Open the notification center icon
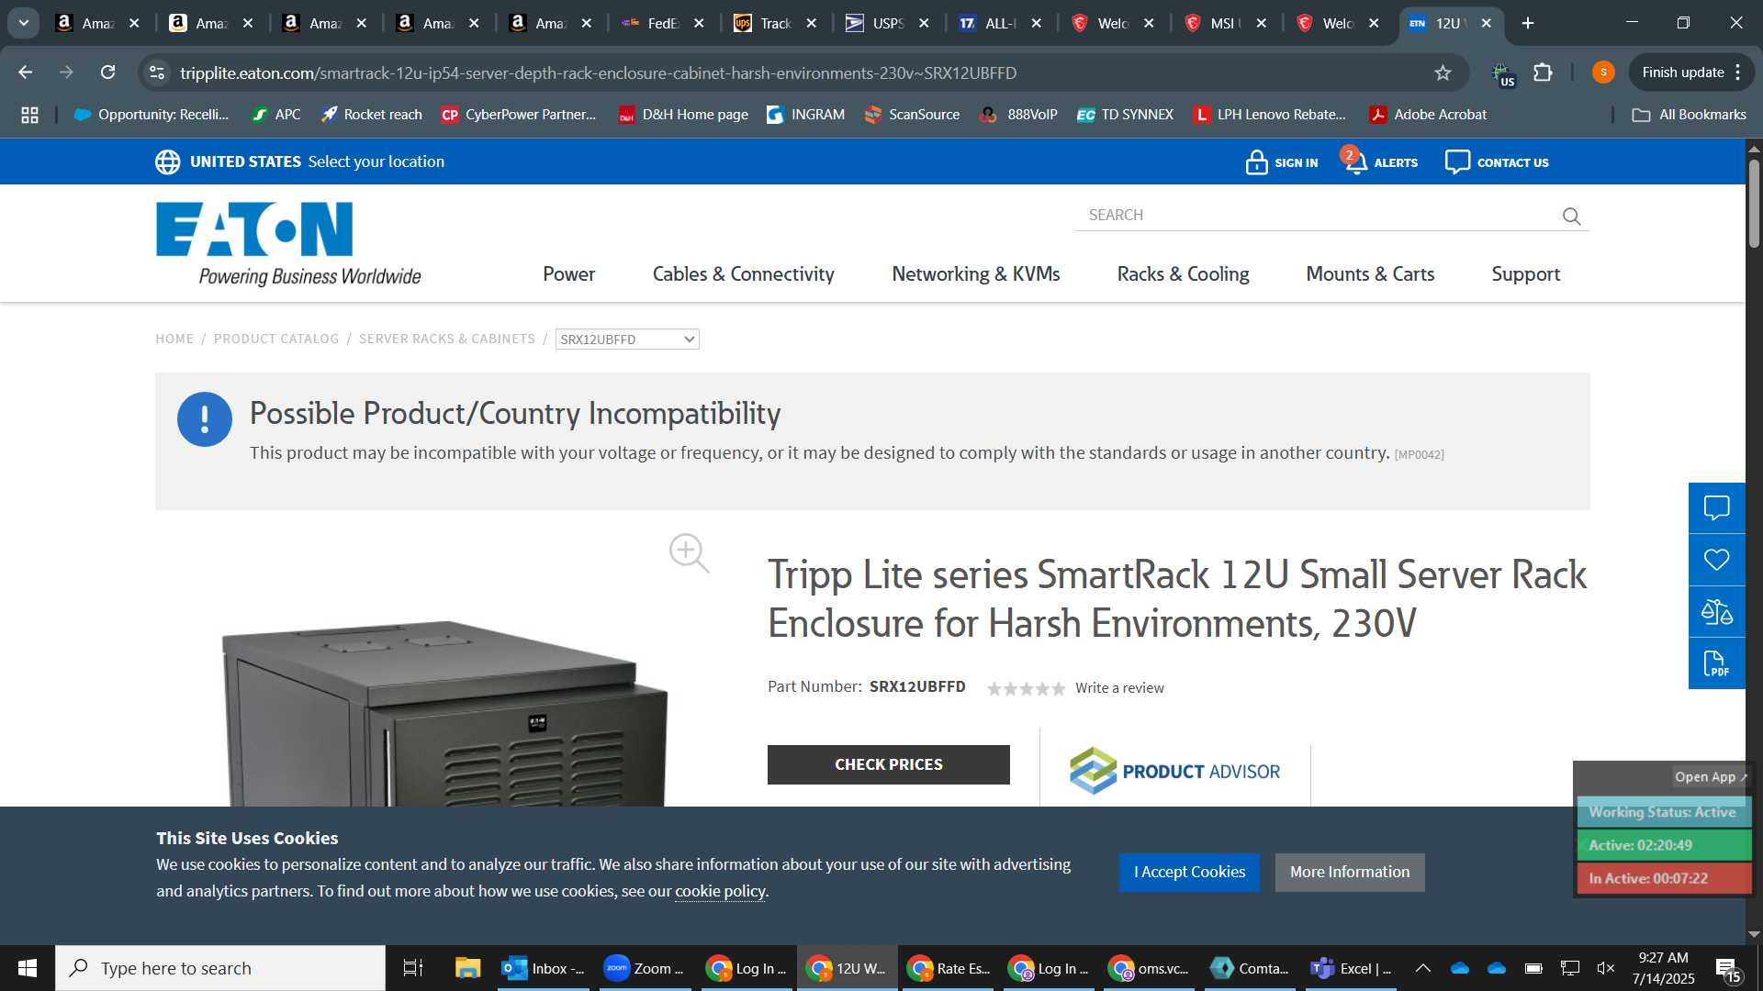The height and width of the screenshot is (991, 1763). pyautogui.click(x=1728, y=969)
